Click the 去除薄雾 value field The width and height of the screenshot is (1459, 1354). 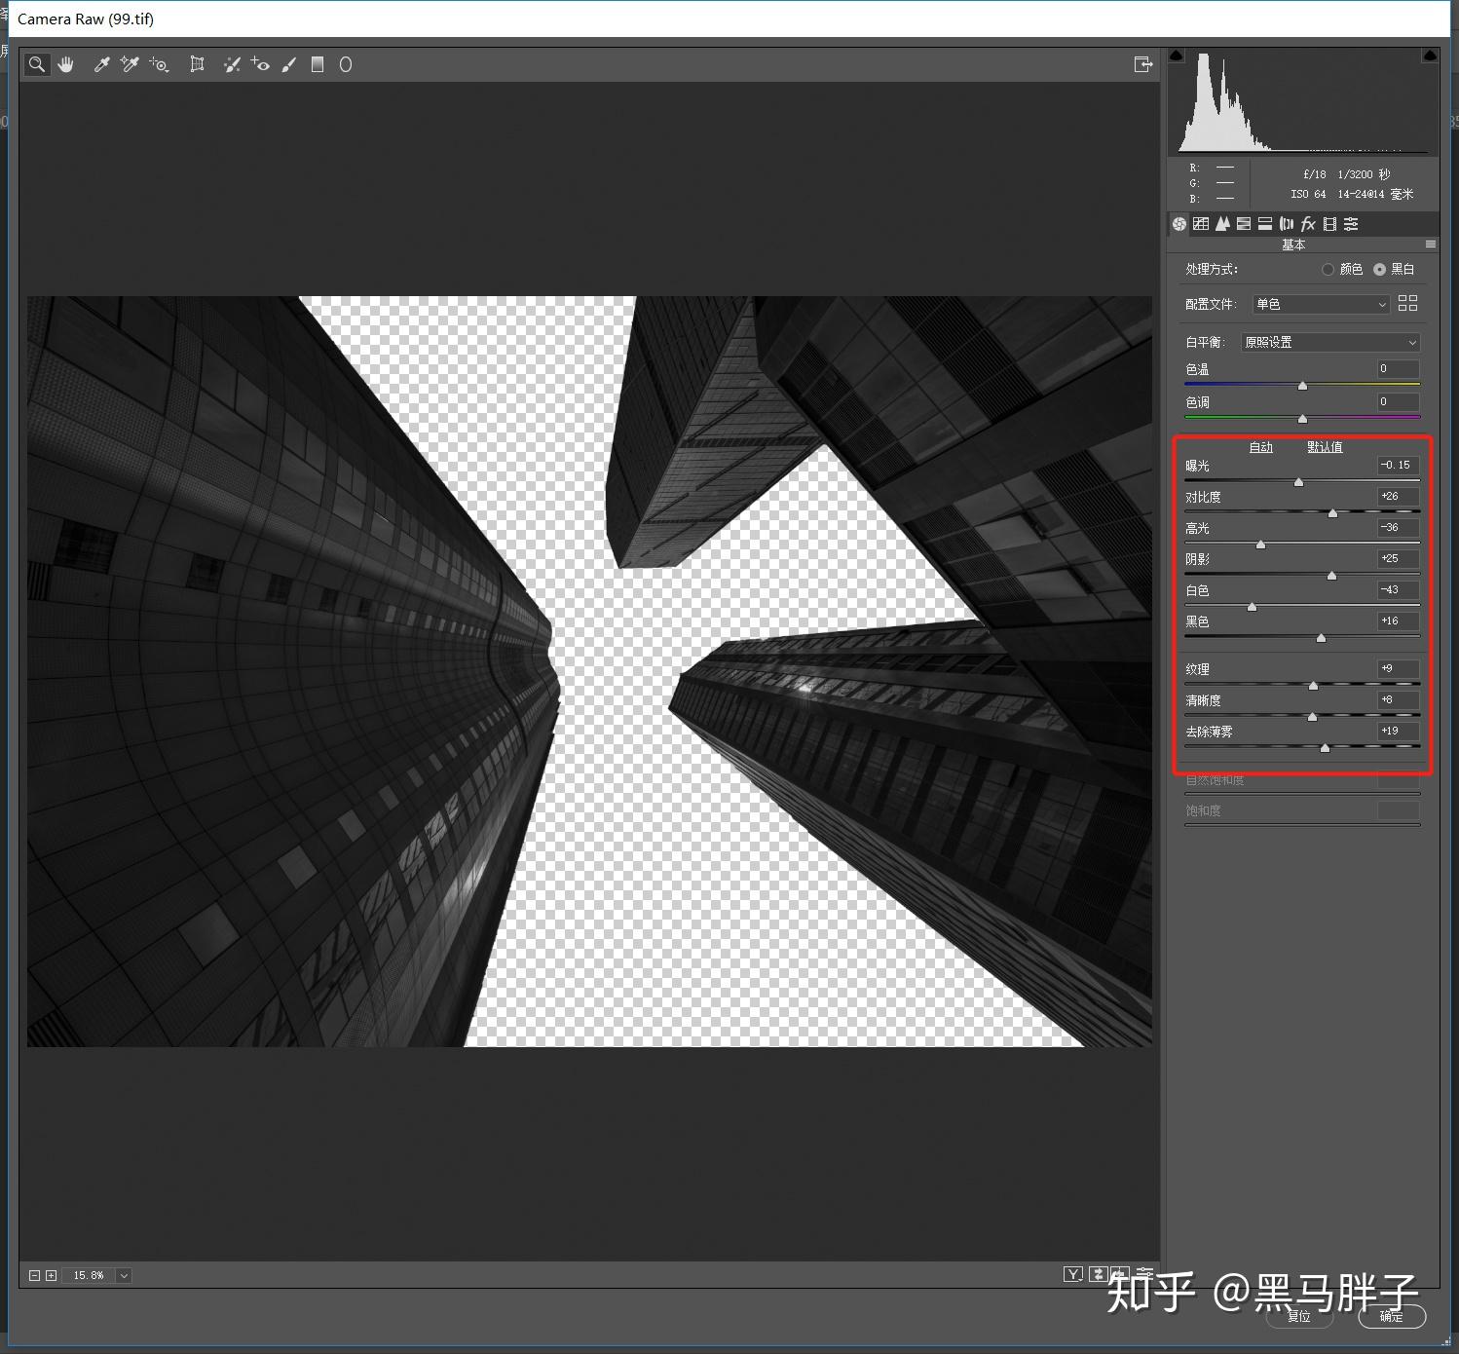pos(1398,731)
